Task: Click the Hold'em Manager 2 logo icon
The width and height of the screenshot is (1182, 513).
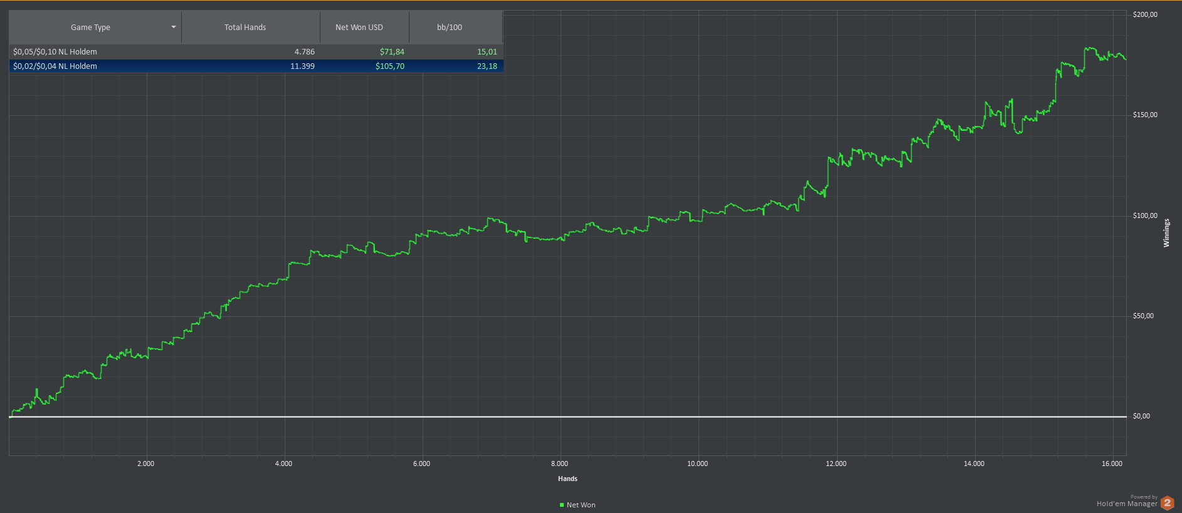Action: [x=1167, y=502]
